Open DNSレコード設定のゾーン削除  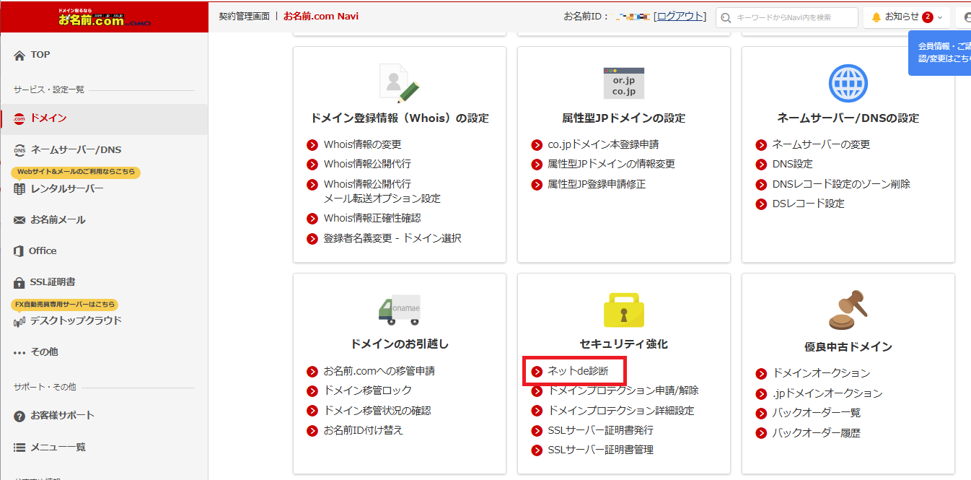coord(841,184)
